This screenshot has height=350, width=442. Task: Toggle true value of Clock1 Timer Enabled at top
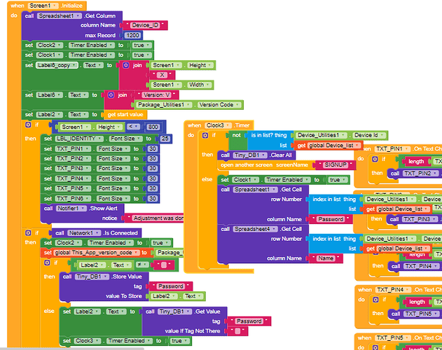point(141,55)
